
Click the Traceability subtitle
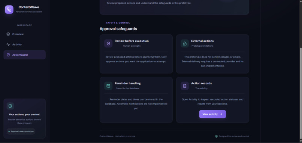tap(202, 88)
